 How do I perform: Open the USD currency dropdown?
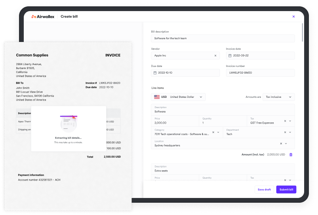click(x=178, y=97)
